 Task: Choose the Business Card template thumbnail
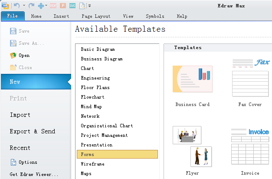point(192,79)
